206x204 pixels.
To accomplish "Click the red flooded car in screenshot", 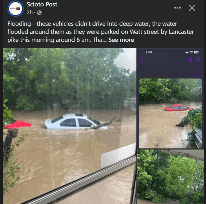I will pyautogui.click(x=179, y=108).
